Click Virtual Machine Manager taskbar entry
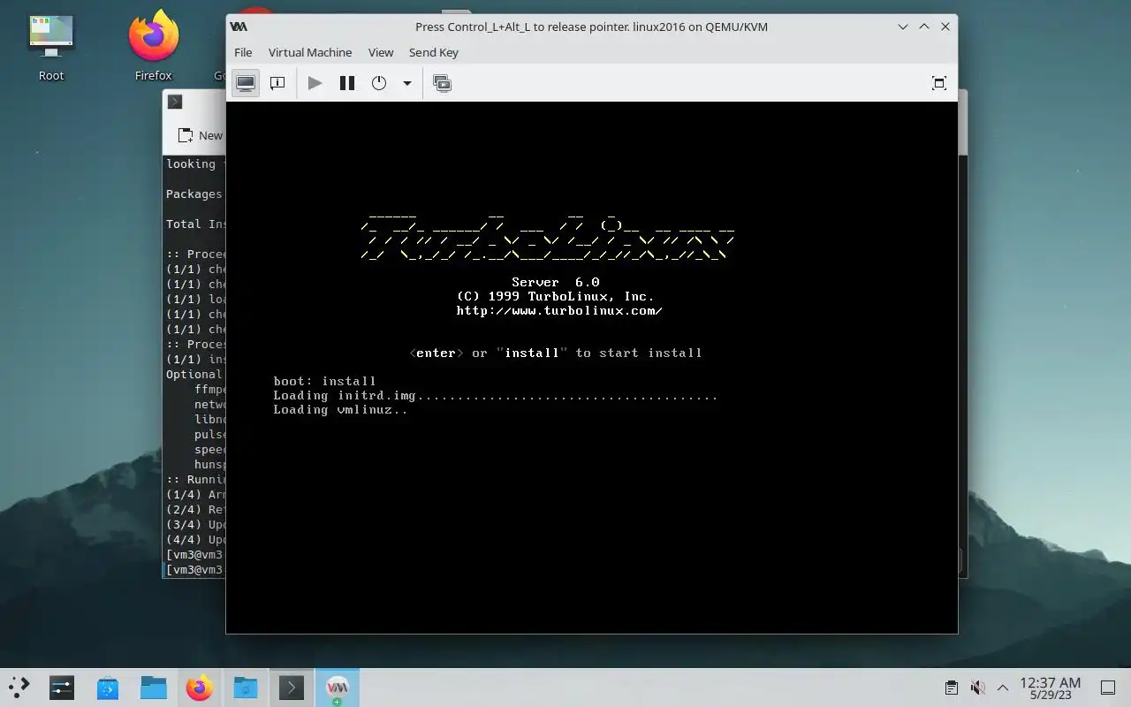This screenshot has height=707, width=1131. [338, 688]
